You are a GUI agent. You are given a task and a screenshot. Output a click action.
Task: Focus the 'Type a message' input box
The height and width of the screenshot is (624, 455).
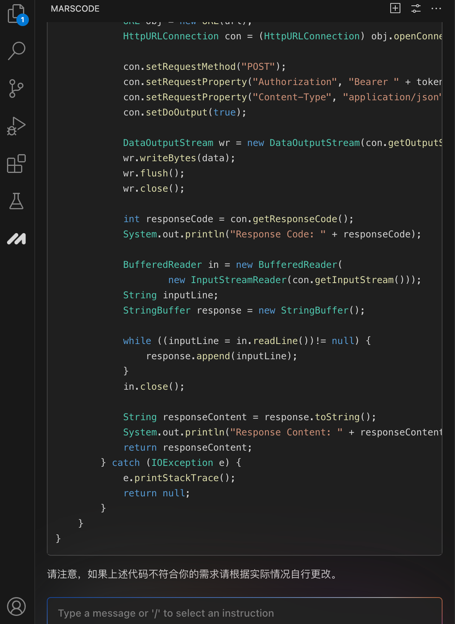point(244,613)
